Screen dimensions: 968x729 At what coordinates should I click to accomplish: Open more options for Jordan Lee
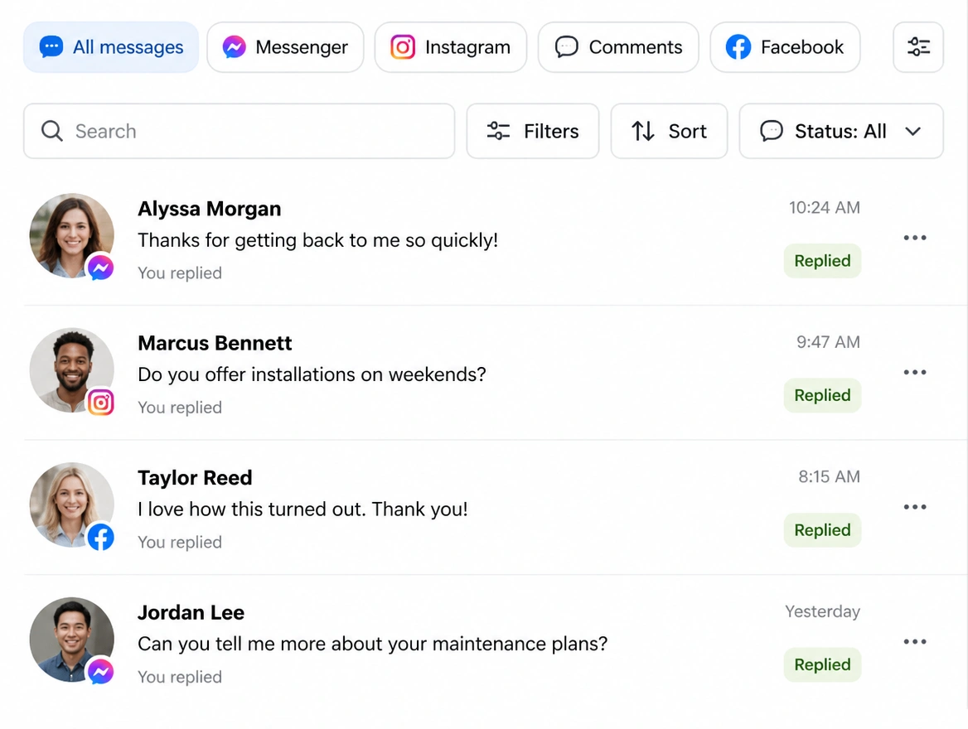tap(915, 641)
